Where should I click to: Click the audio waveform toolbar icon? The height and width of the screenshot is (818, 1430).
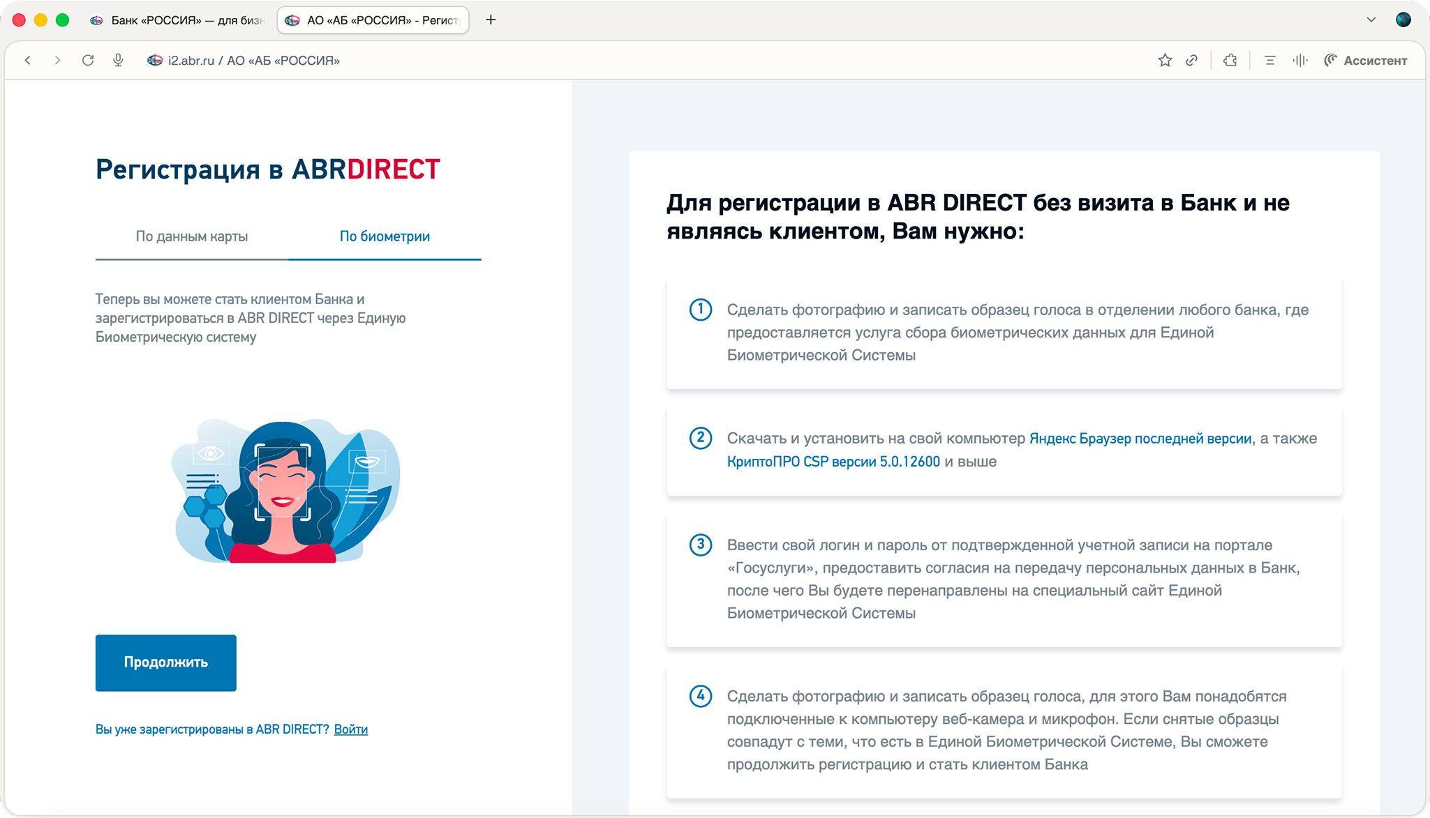click(1299, 61)
